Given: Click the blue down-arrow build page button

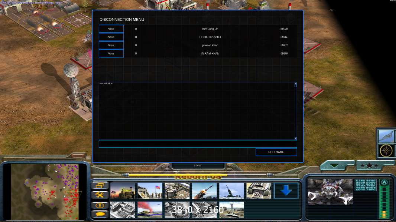Looking at the screenshot, I should click(286, 191).
